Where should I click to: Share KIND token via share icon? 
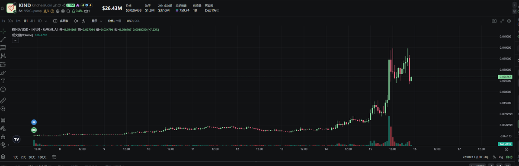click(x=64, y=6)
